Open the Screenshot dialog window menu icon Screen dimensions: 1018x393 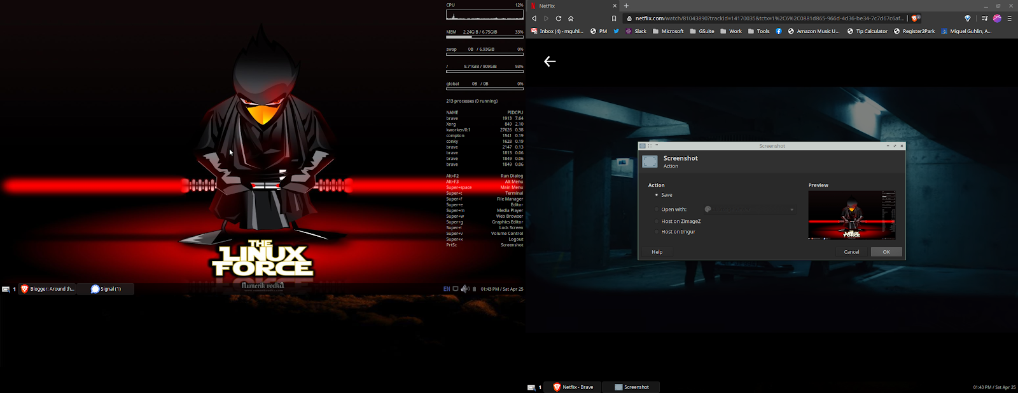[x=643, y=146]
